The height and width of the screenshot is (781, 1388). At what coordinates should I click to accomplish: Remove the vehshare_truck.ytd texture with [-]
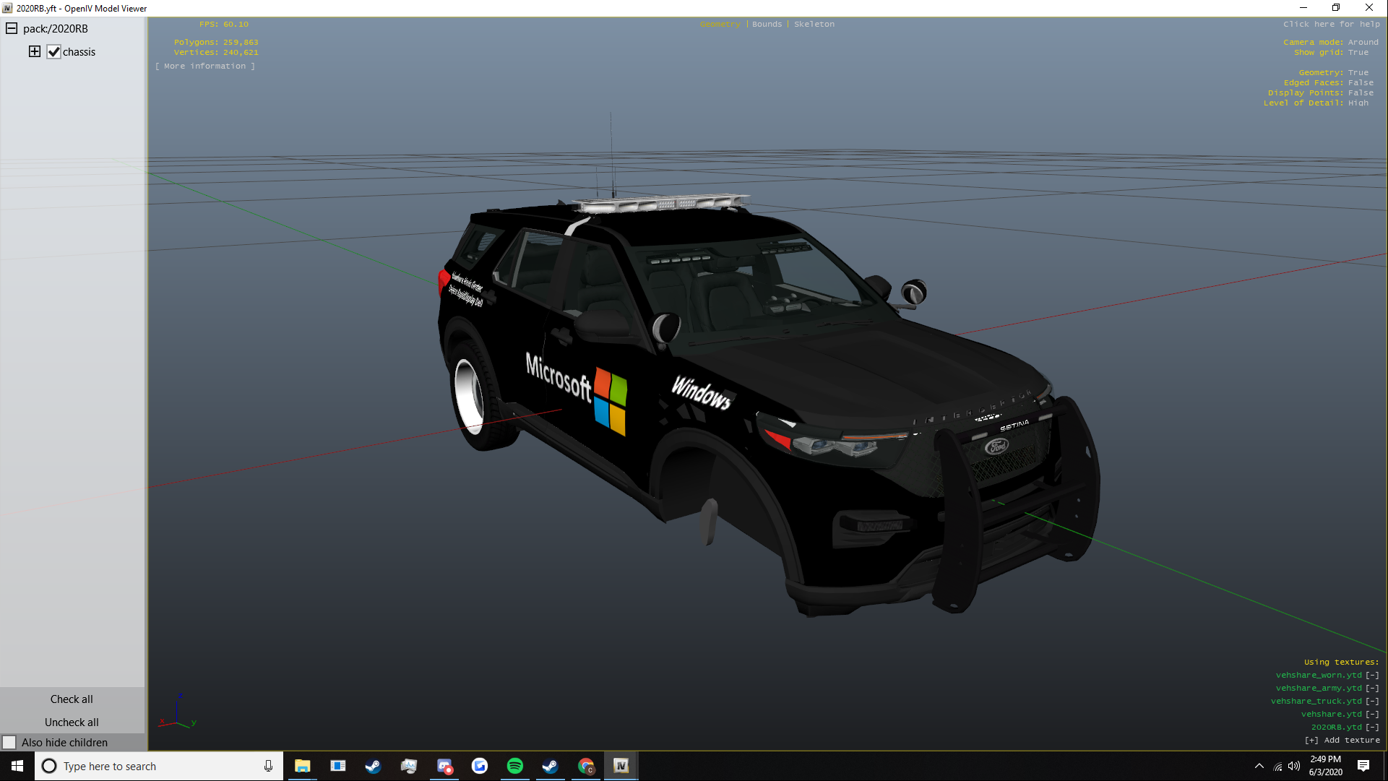1372,702
